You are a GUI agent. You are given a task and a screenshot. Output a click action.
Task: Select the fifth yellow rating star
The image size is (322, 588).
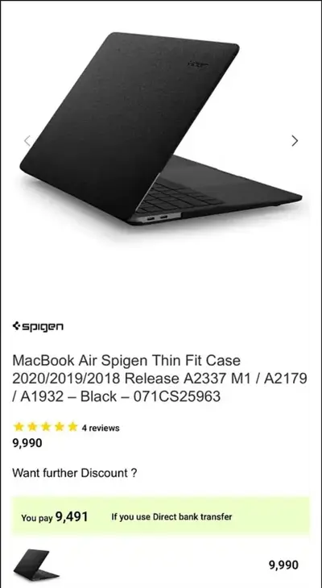(72, 427)
